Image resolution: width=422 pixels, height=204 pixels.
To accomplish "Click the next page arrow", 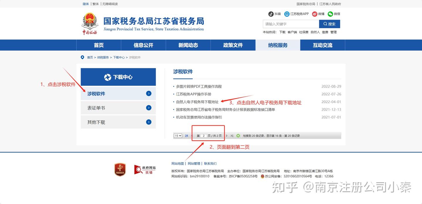I will 227,135.
